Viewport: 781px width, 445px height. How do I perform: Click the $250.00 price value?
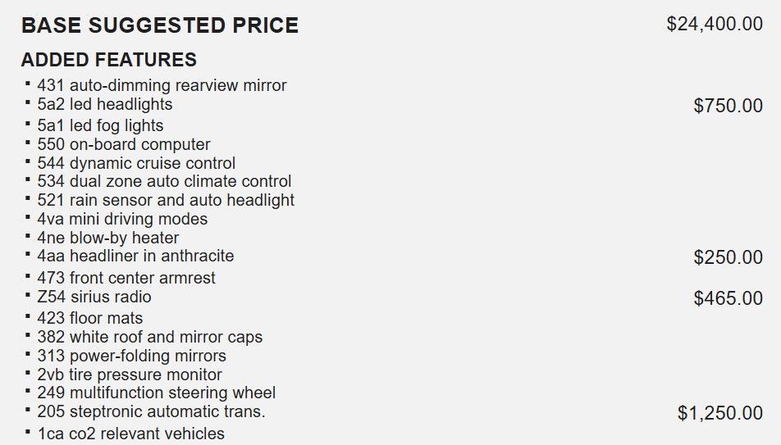[728, 257]
